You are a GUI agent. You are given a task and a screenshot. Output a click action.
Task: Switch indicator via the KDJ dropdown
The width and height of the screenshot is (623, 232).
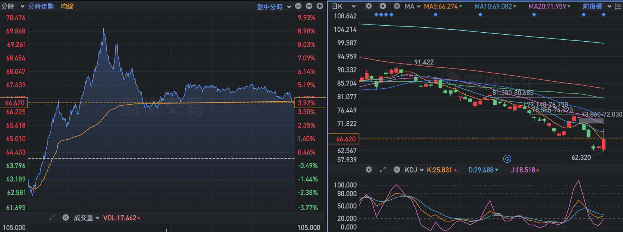point(414,170)
